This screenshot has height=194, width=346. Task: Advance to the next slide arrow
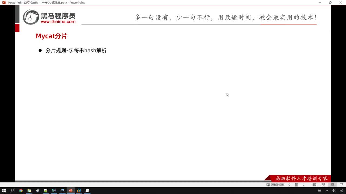[304, 185]
